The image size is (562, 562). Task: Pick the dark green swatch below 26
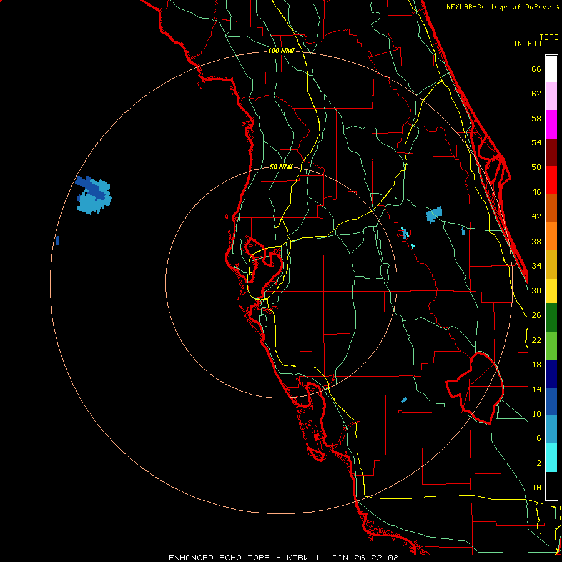[x=551, y=318]
